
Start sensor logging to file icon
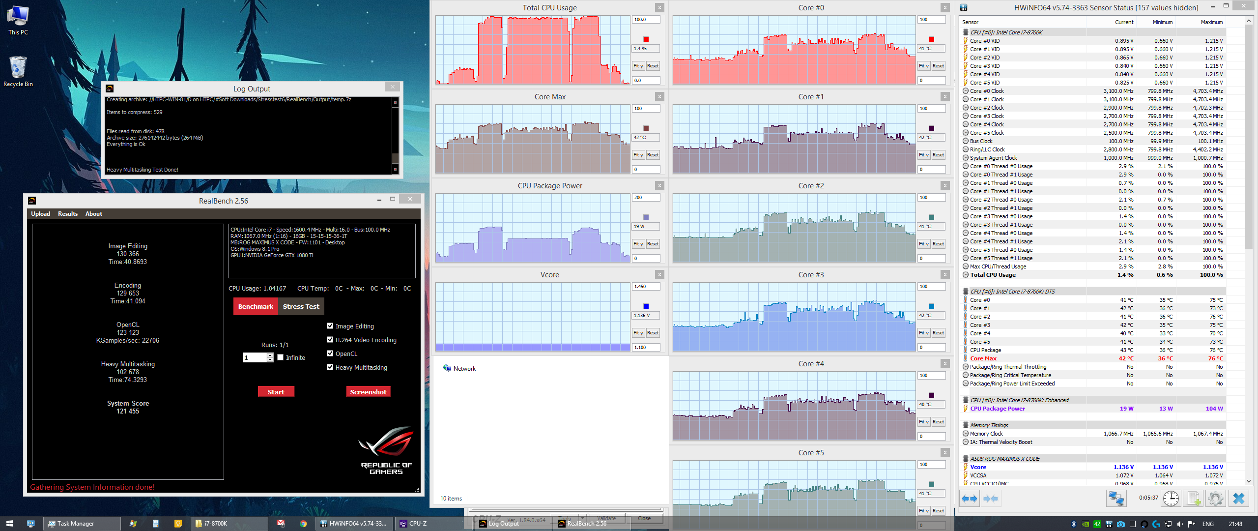1194,499
